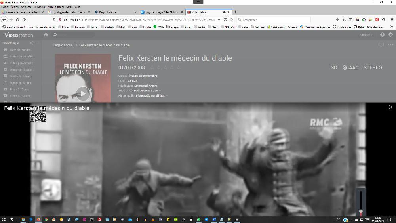Screen dimensions: 396x223
Task: Open page actions three-dots in address bar
Action: [x=219, y=20]
